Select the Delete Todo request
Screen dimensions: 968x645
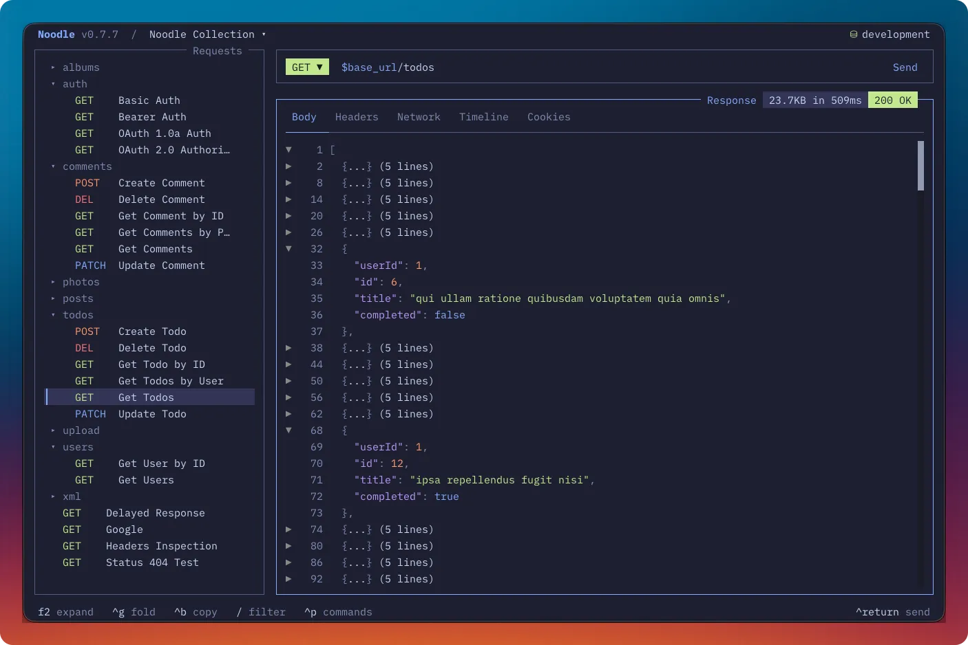click(x=150, y=348)
